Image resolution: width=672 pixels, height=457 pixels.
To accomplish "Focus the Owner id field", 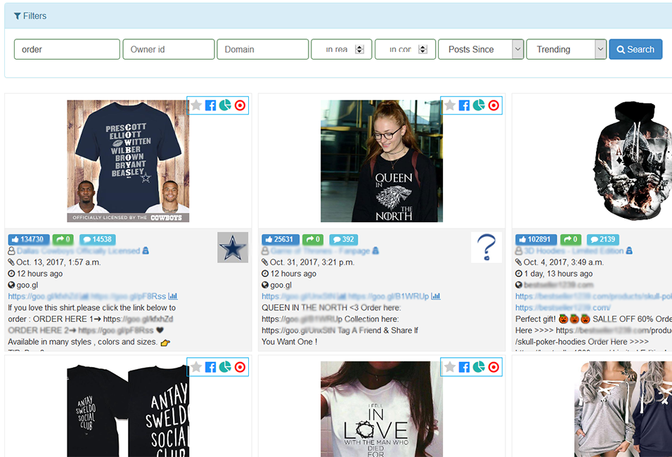I will 169,49.
